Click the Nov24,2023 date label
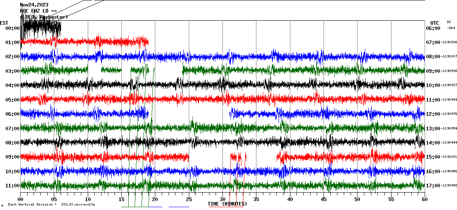The width and height of the screenshot is (457, 210). [x=34, y=5]
